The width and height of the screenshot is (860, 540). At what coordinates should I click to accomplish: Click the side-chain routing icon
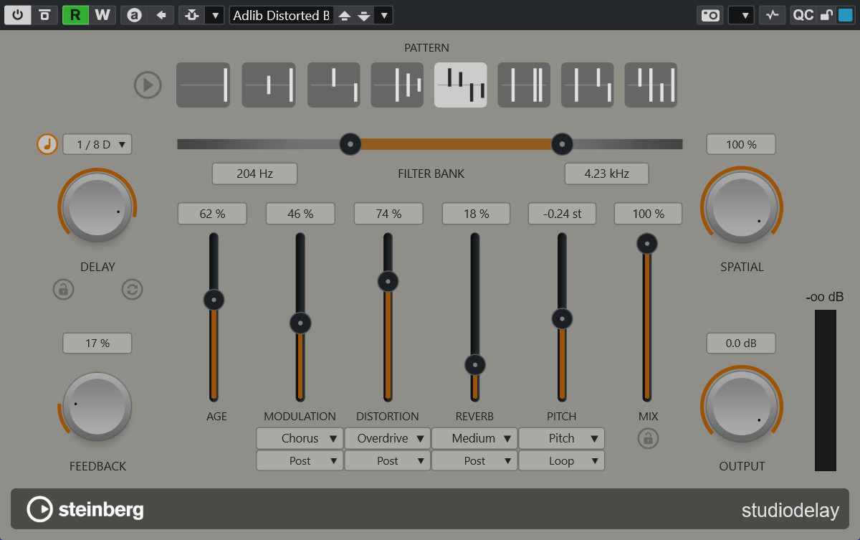coord(191,14)
